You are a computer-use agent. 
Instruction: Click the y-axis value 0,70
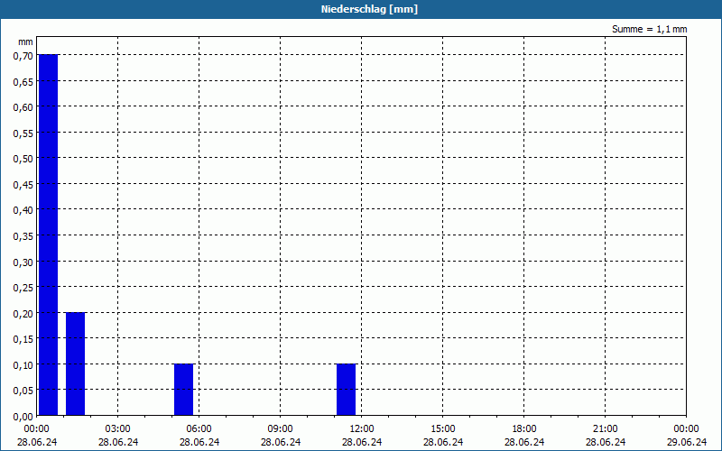pos(23,55)
